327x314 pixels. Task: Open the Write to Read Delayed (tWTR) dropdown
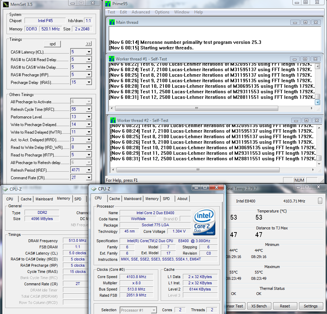(89, 132)
